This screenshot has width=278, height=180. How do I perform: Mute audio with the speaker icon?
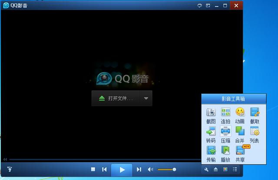150,170
